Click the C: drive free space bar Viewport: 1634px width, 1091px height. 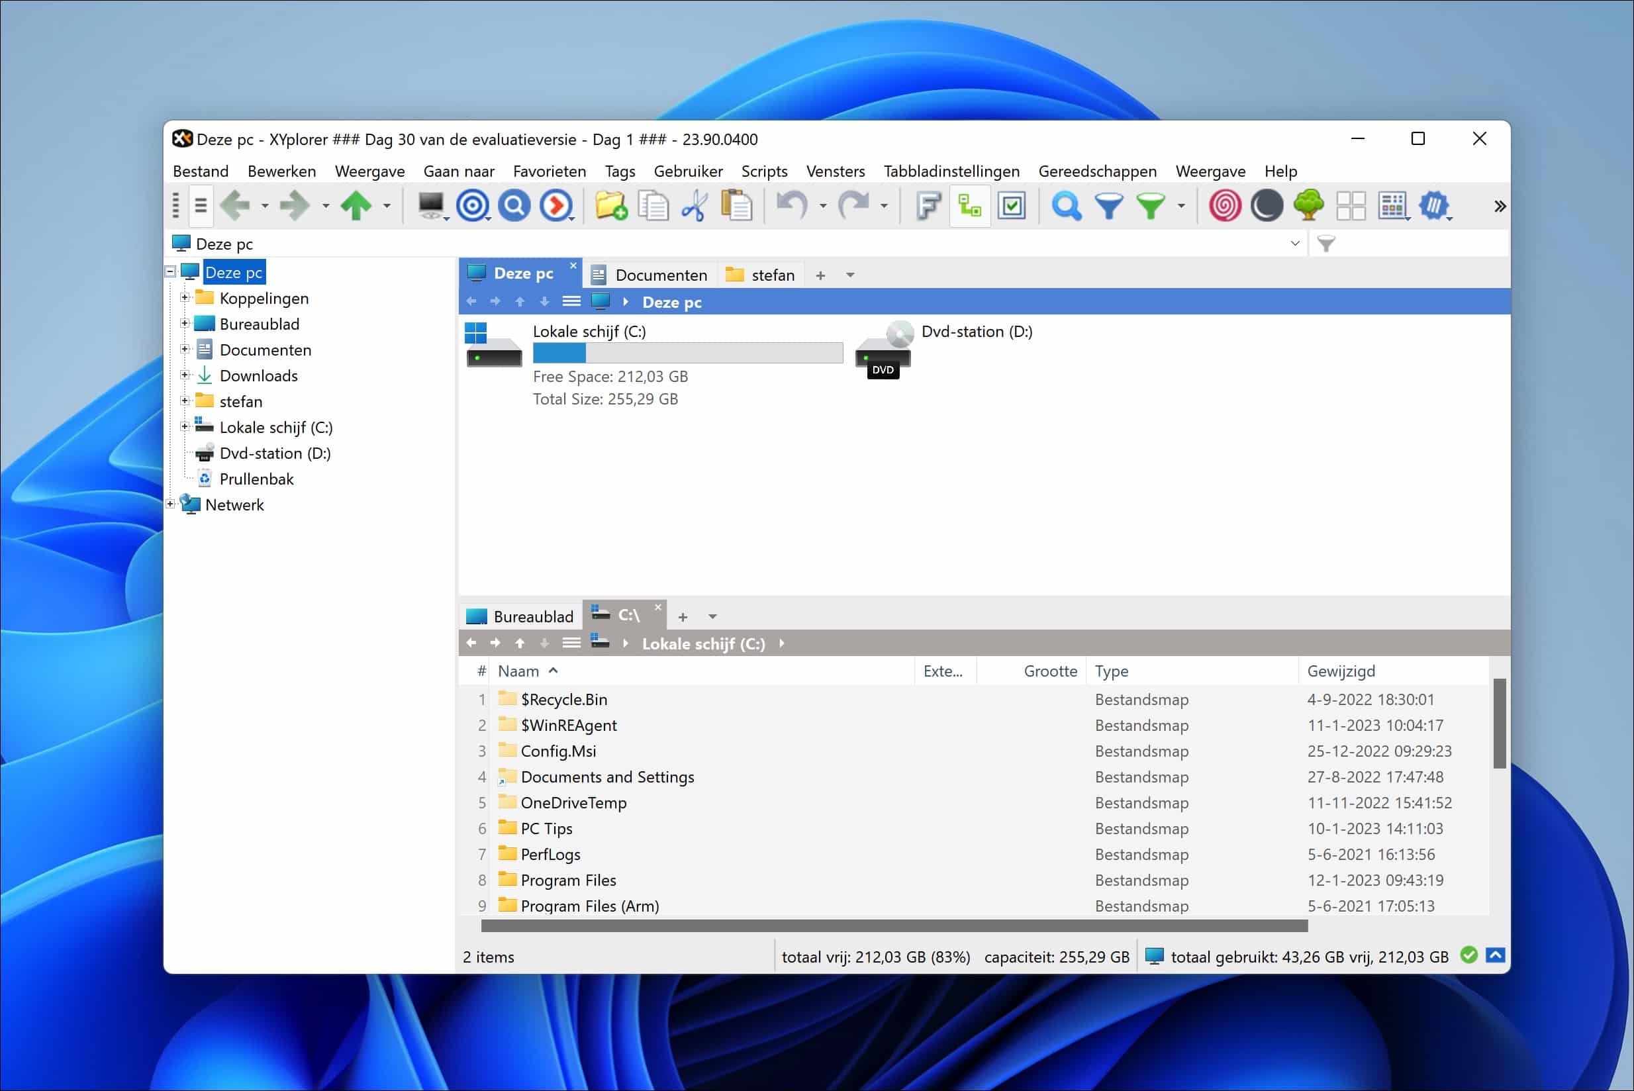[x=687, y=353]
